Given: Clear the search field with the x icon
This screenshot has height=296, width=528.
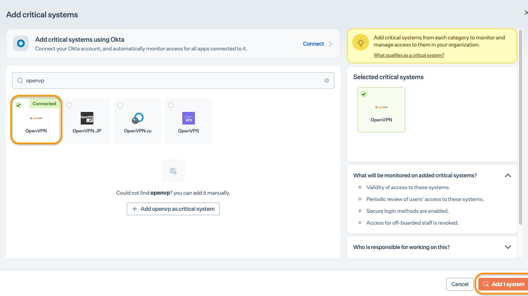Looking at the screenshot, I should [x=327, y=80].
